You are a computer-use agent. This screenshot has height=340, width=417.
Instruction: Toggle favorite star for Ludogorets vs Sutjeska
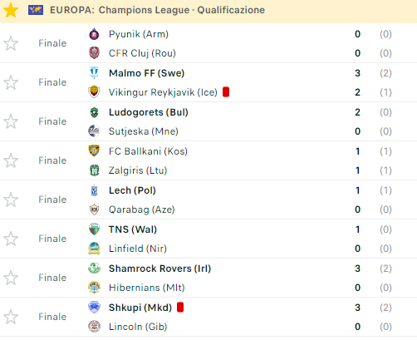pyautogui.click(x=11, y=121)
